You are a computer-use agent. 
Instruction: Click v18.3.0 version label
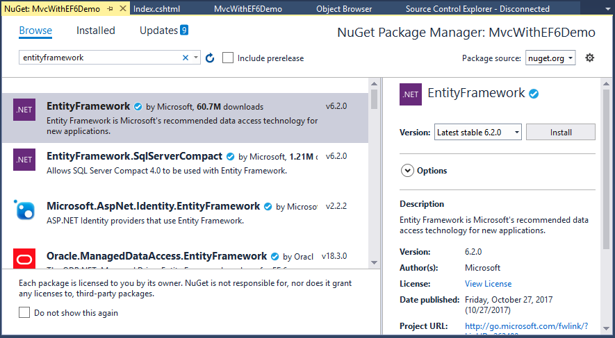[x=334, y=256]
